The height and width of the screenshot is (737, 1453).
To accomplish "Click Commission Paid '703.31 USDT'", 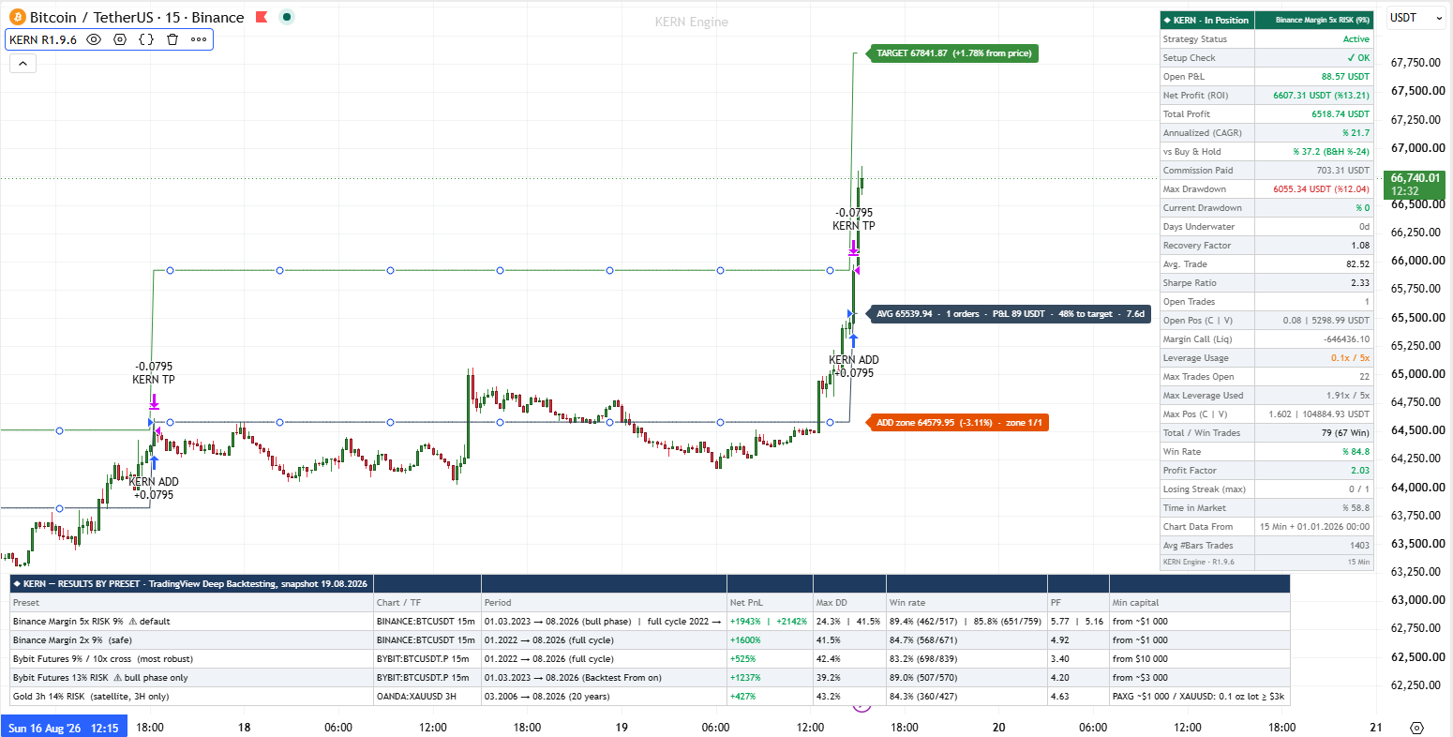I will pyautogui.click(x=1343, y=171).
